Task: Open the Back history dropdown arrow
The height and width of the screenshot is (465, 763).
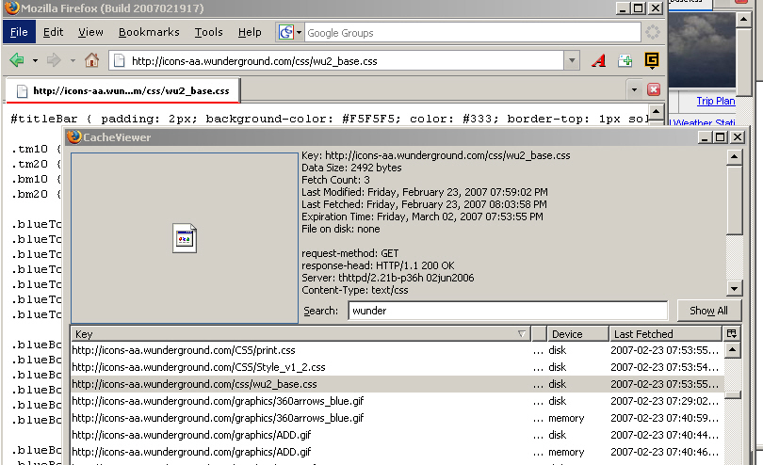Action: [x=35, y=61]
